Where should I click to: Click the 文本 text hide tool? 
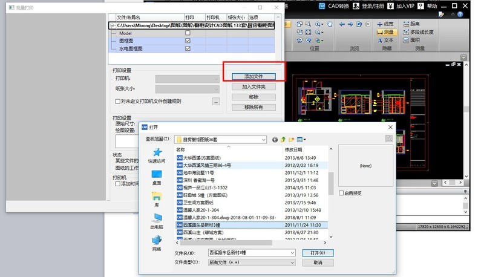pos(385,40)
